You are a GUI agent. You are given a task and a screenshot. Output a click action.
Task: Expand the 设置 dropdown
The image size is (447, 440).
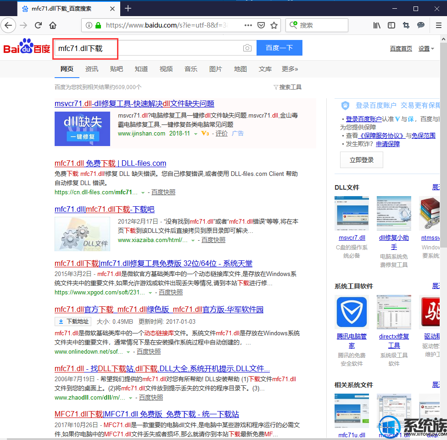(426, 49)
